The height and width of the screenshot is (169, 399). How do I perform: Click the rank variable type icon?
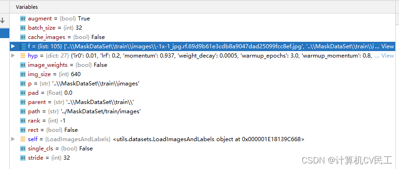point(23,121)
